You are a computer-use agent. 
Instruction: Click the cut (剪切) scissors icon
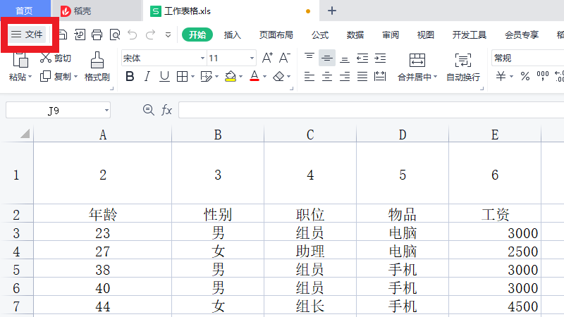click(46, 58)
